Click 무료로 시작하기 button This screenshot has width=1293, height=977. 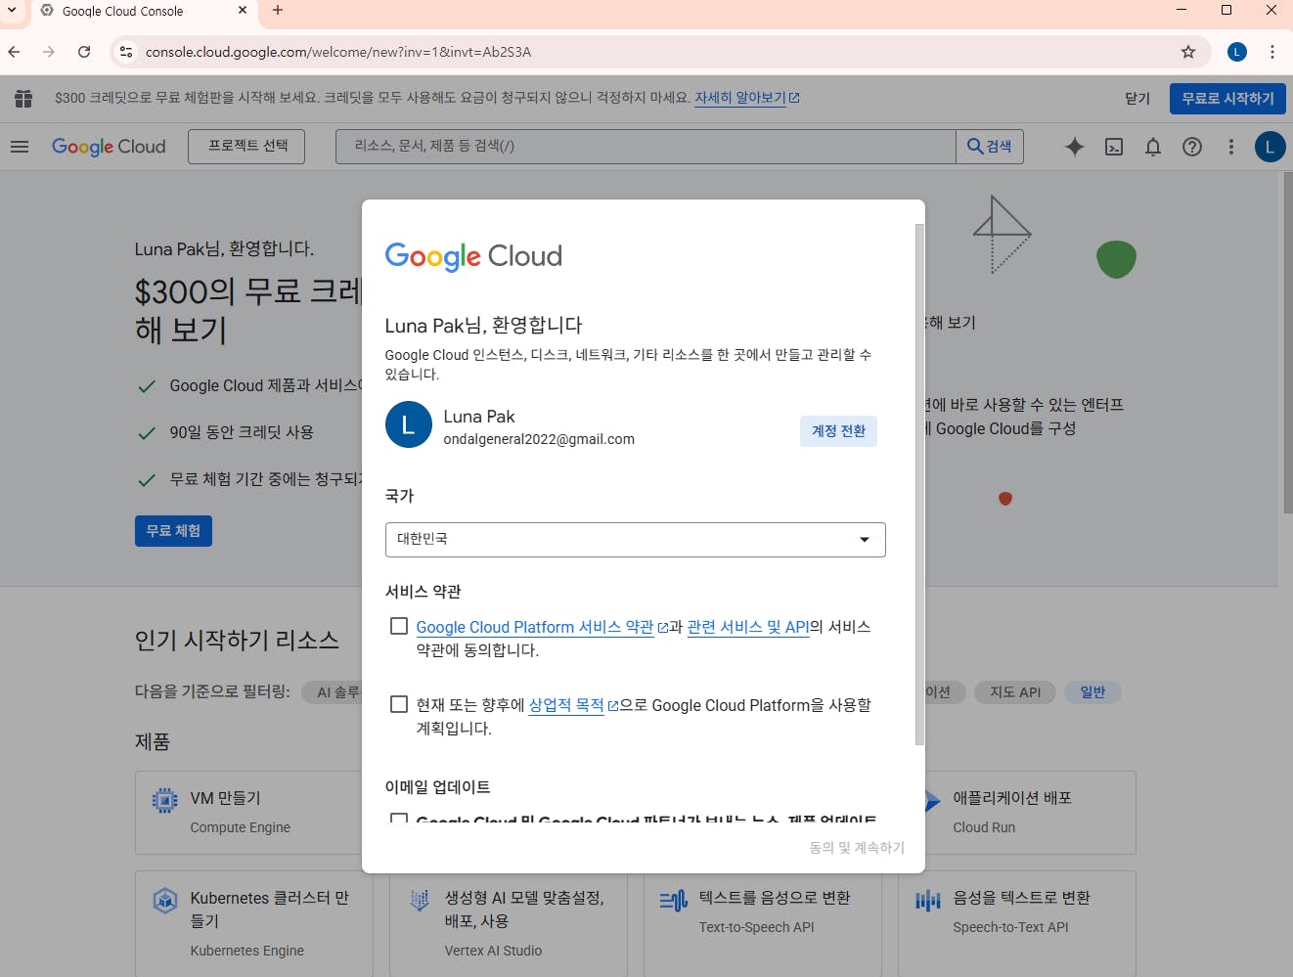pos(1227,98)
